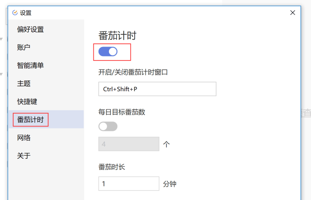Switch to the 快捷键 shortcuts section
Viewport: 311px width, 200px height.
(x=27, y=101)
